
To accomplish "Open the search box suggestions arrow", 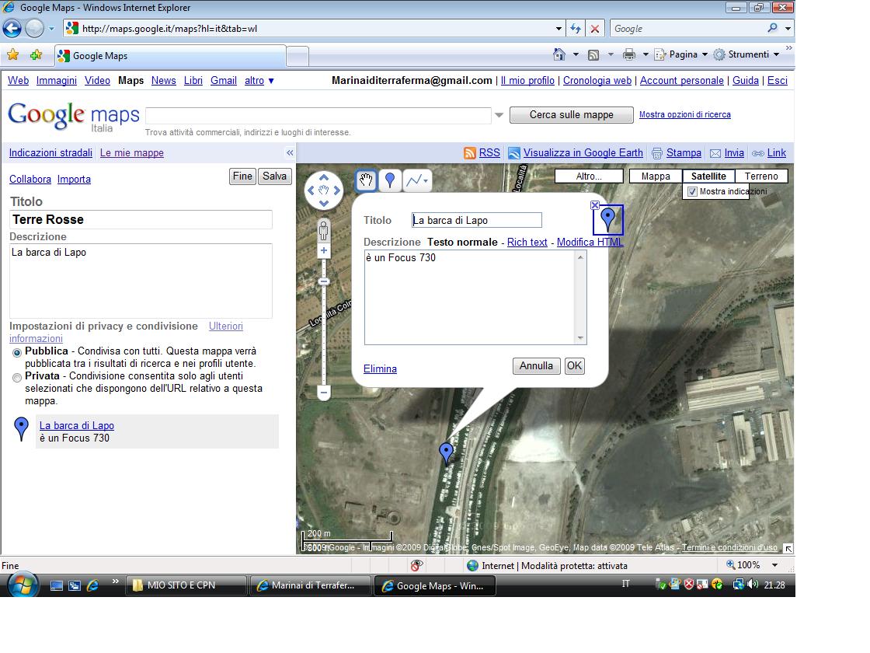I will pyautogui.click(x=499, y=115).
